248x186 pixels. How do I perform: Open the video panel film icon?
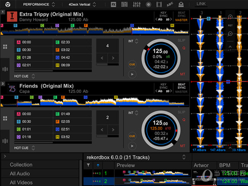click(159, 5)
